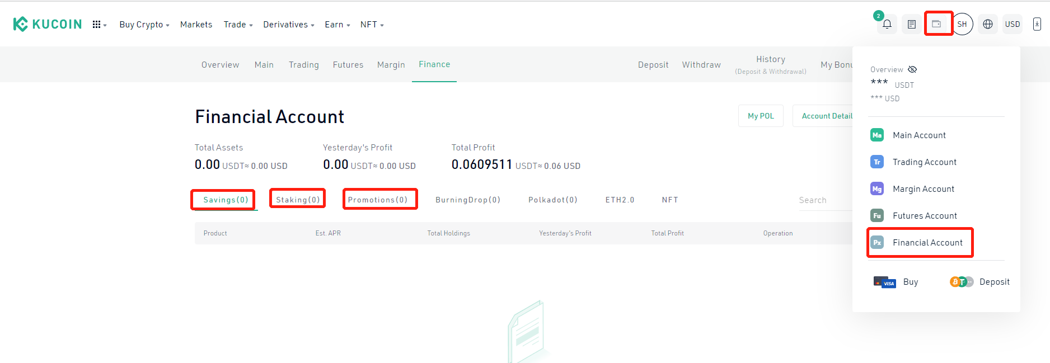Viewport: 1050px width, 363px height.
Task: Click the Buy link in dropdown
Action: coord(911,282)
